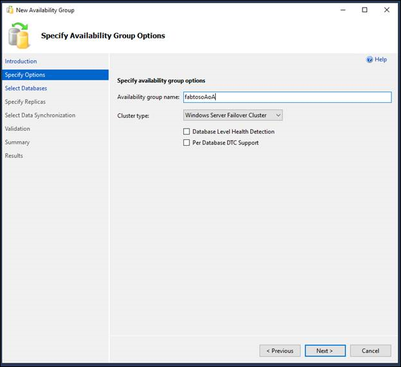
Task: Click the Previous button
Action: pyautogui.click(x=280, y=350)
